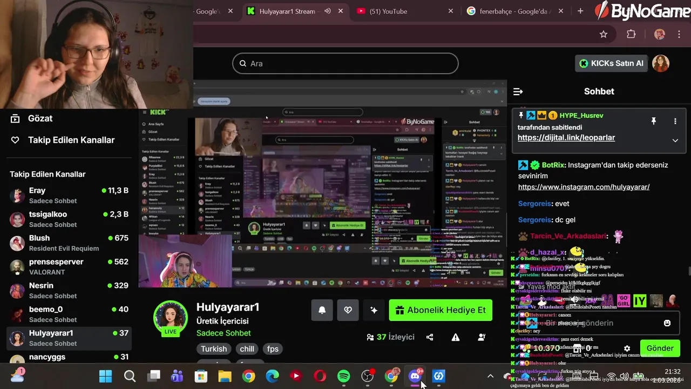691x389 pixels.
Task: Select the chill tag
Action: pos(247,349)
